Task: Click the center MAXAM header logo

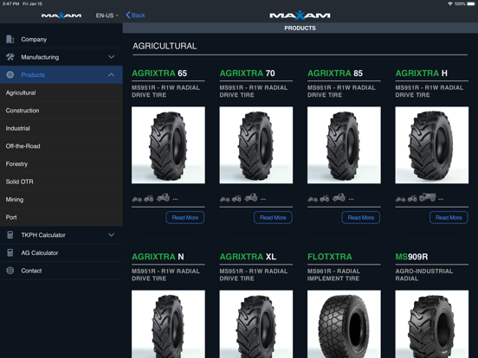Action: (300, 15)
